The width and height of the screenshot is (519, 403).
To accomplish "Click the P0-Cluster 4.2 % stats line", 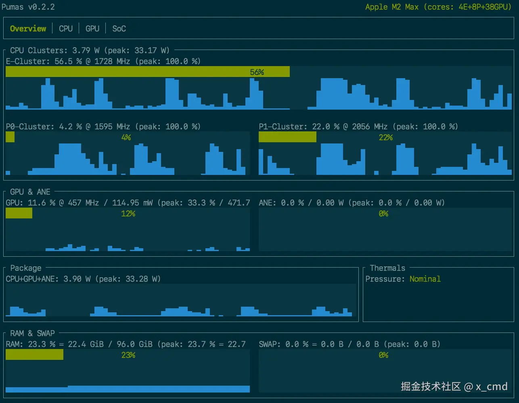I will pyautogui.click(x=103, y=127).
